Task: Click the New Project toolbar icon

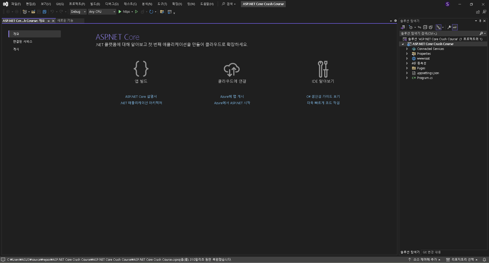Action: pos(25,12)
